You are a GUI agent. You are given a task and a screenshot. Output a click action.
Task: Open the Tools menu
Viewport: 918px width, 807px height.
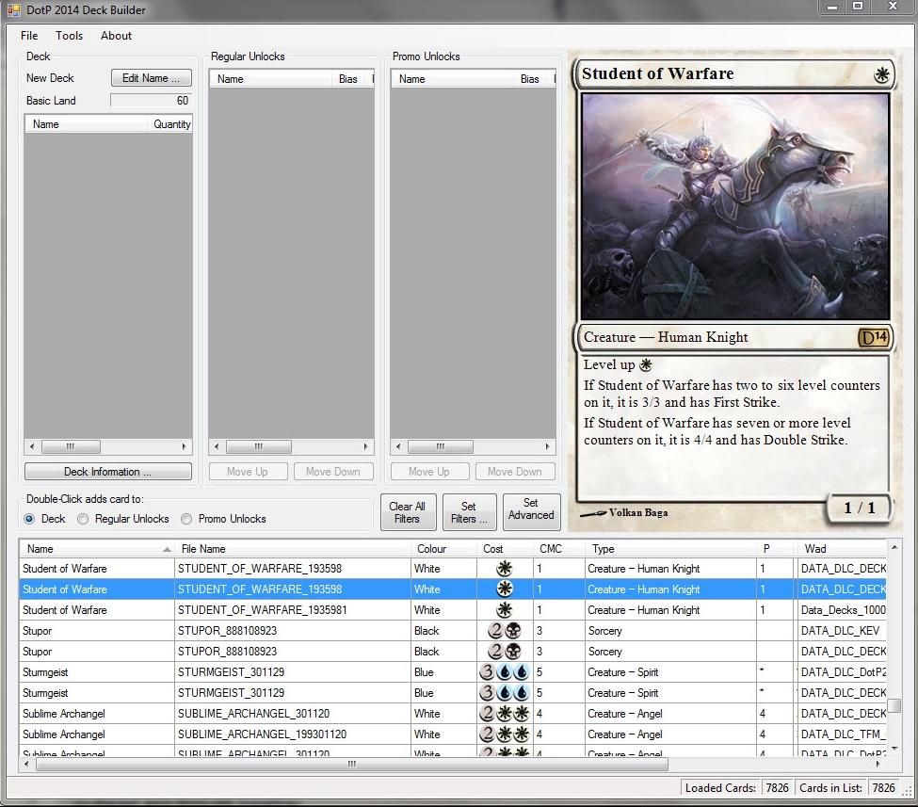pyautogui.click(x=69, y=36)
